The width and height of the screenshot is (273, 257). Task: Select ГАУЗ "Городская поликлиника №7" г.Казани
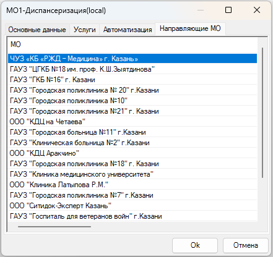132,195
